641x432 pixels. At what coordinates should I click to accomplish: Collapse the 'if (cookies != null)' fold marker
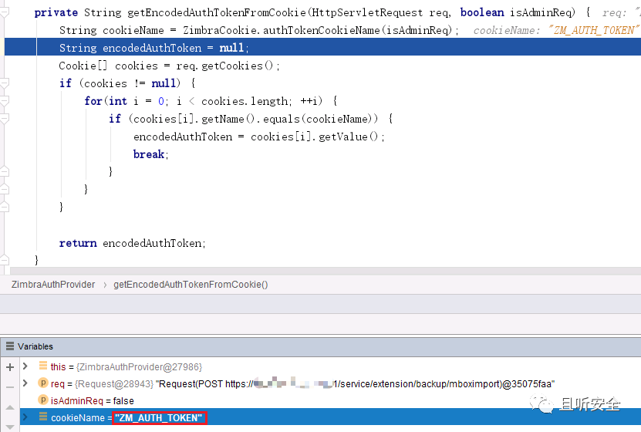click(x=5, y=83)
